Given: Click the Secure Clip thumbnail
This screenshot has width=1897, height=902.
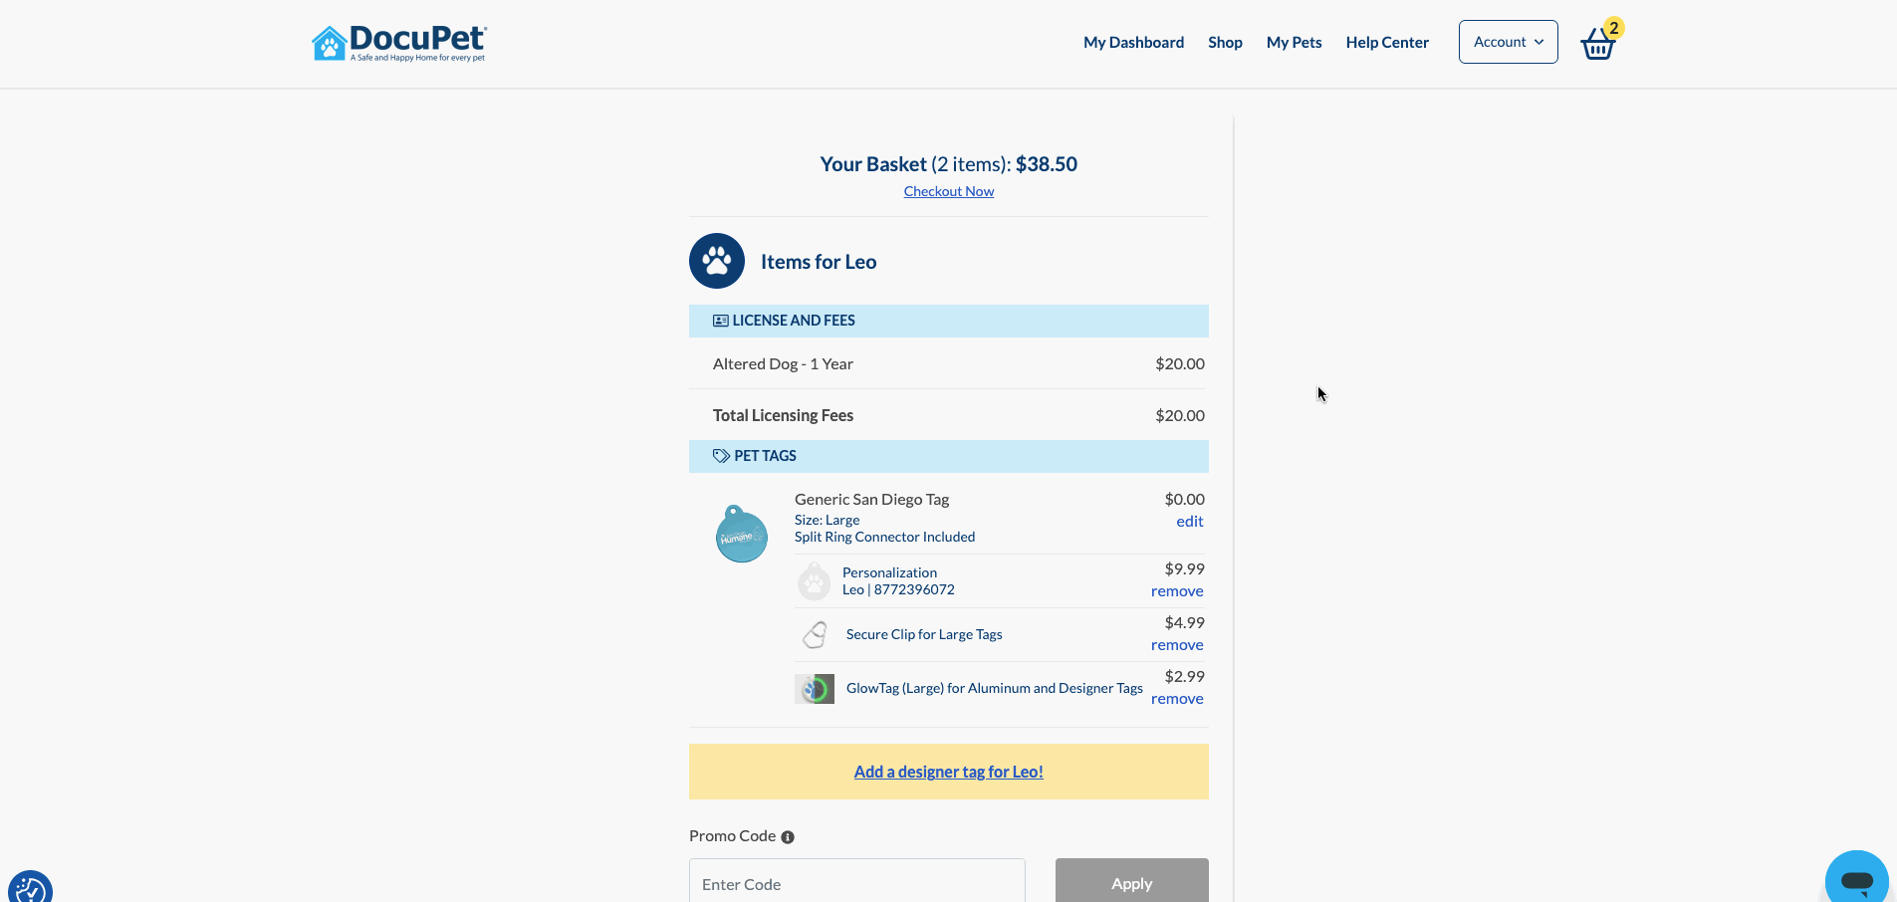Looking at the screenshot, I should [x=815, y=635].
